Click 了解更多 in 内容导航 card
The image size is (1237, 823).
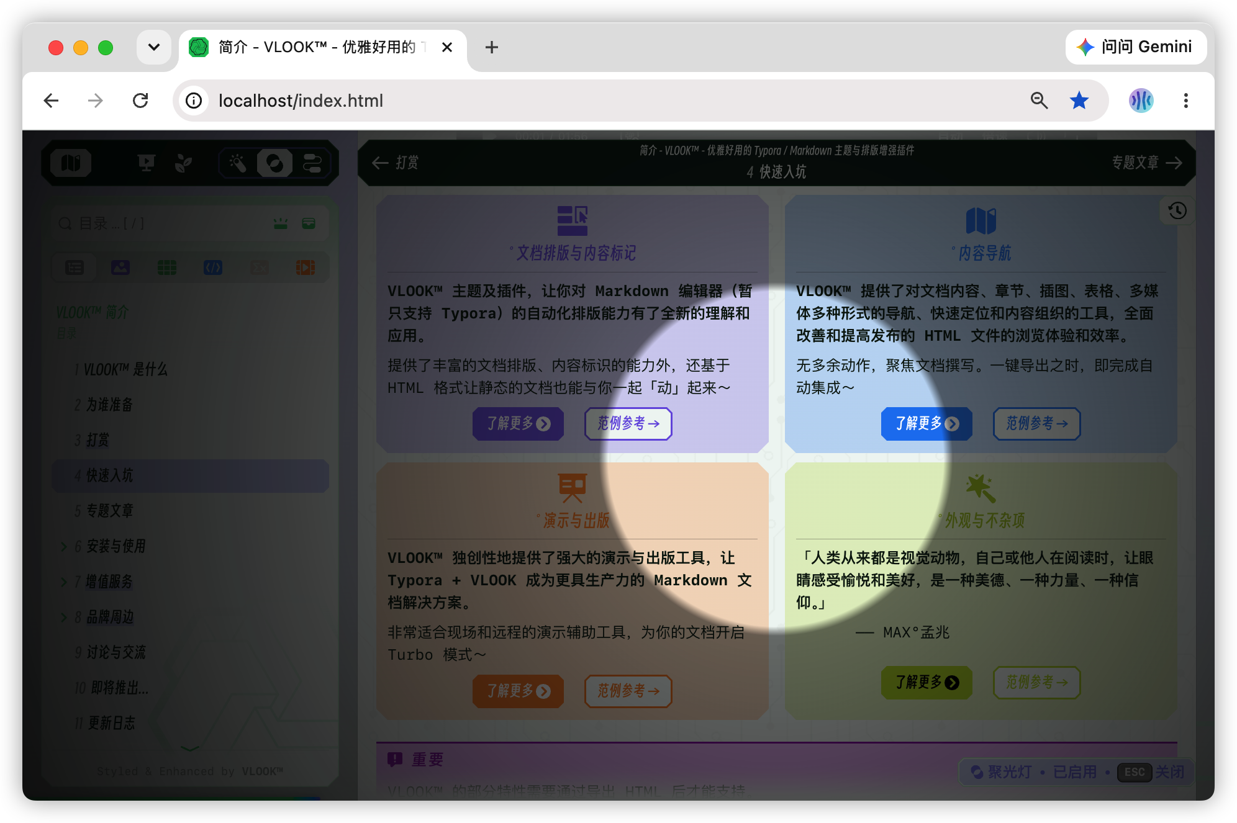point(927,423)
